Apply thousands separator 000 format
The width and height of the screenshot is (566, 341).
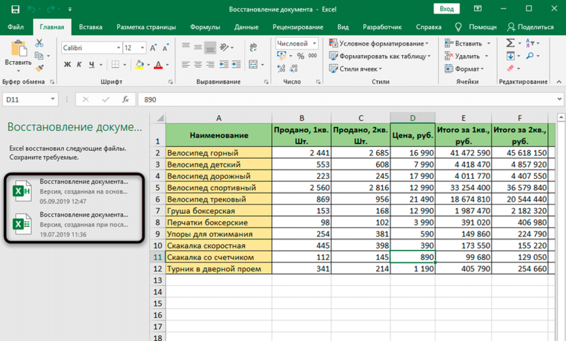click(313, 56)
